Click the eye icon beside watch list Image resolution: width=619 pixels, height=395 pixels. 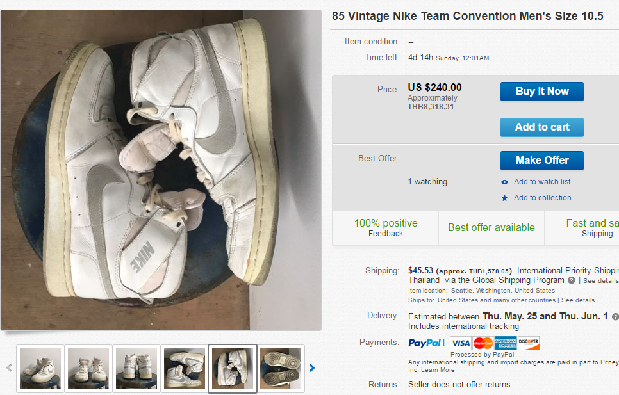click(x=505, y=182)
